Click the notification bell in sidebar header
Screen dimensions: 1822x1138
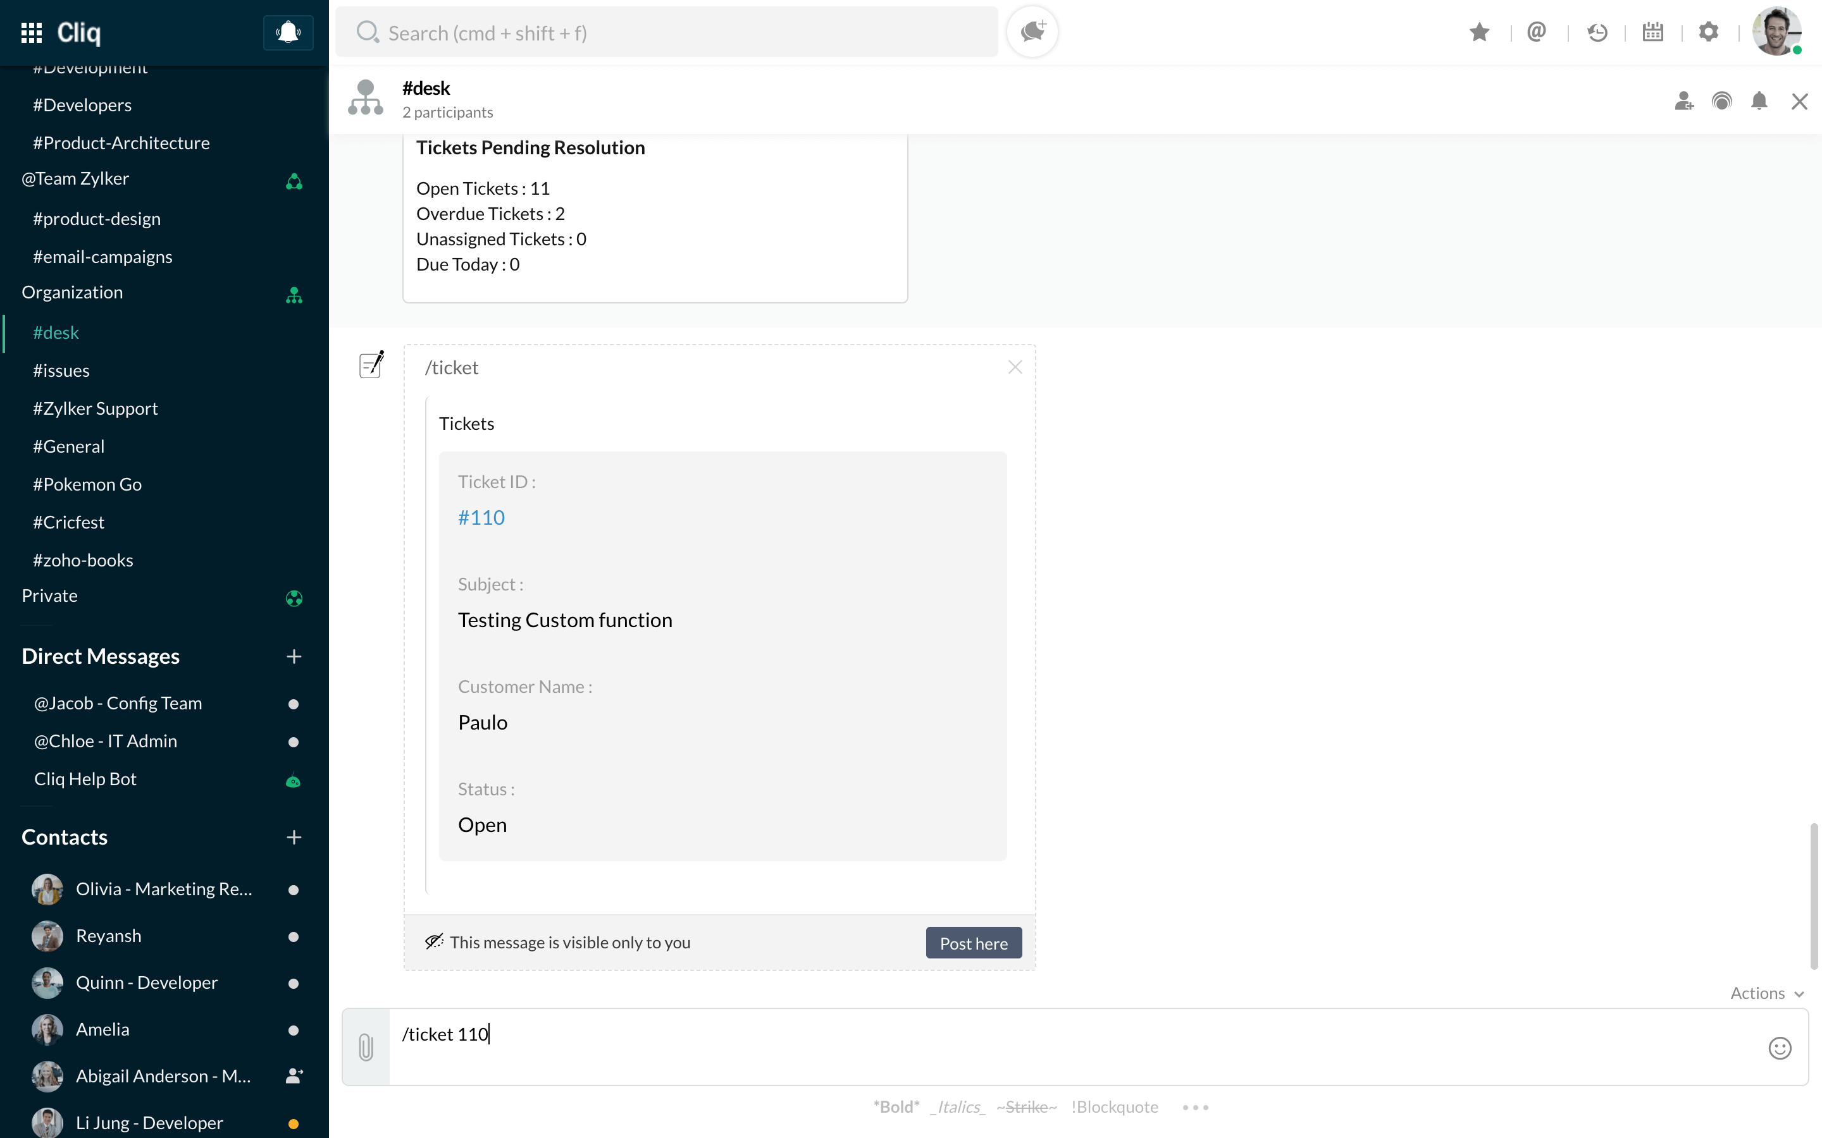[x=288, y=32]
